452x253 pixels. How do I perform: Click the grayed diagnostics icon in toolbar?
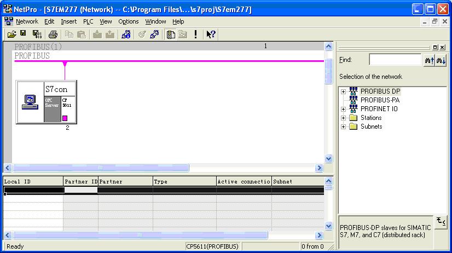pos(142,34)
